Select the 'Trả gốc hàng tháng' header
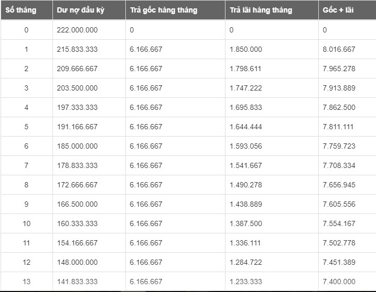376x292 pixels. (x=164, y=10)
